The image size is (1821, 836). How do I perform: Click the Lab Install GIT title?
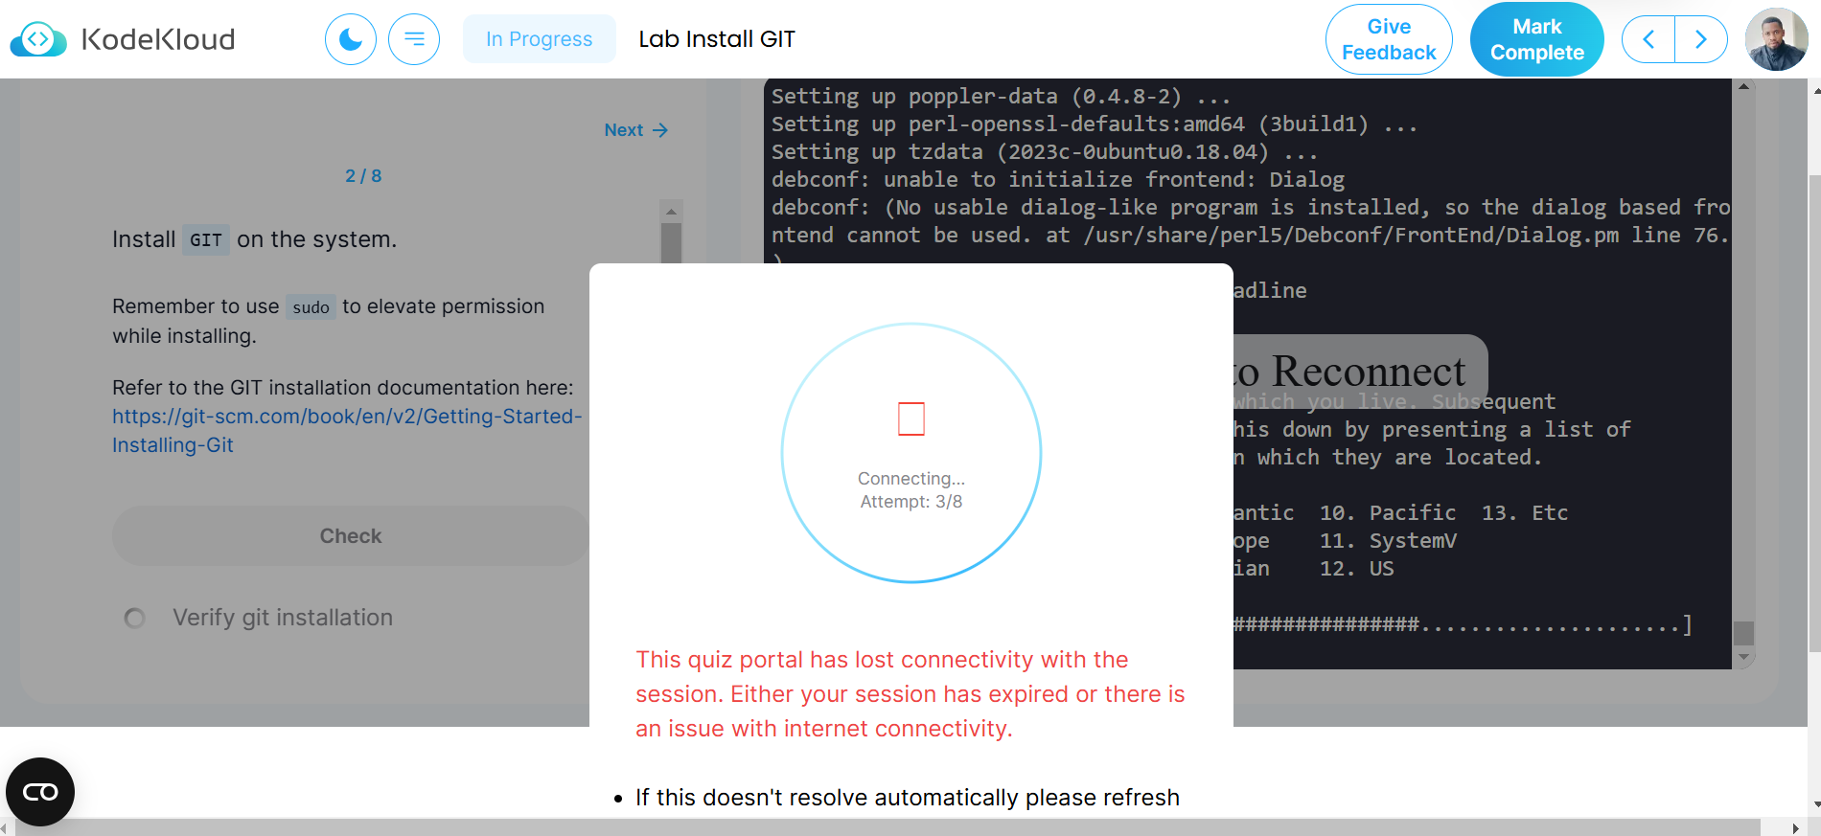pyautogui.click(x=717, y=39)
